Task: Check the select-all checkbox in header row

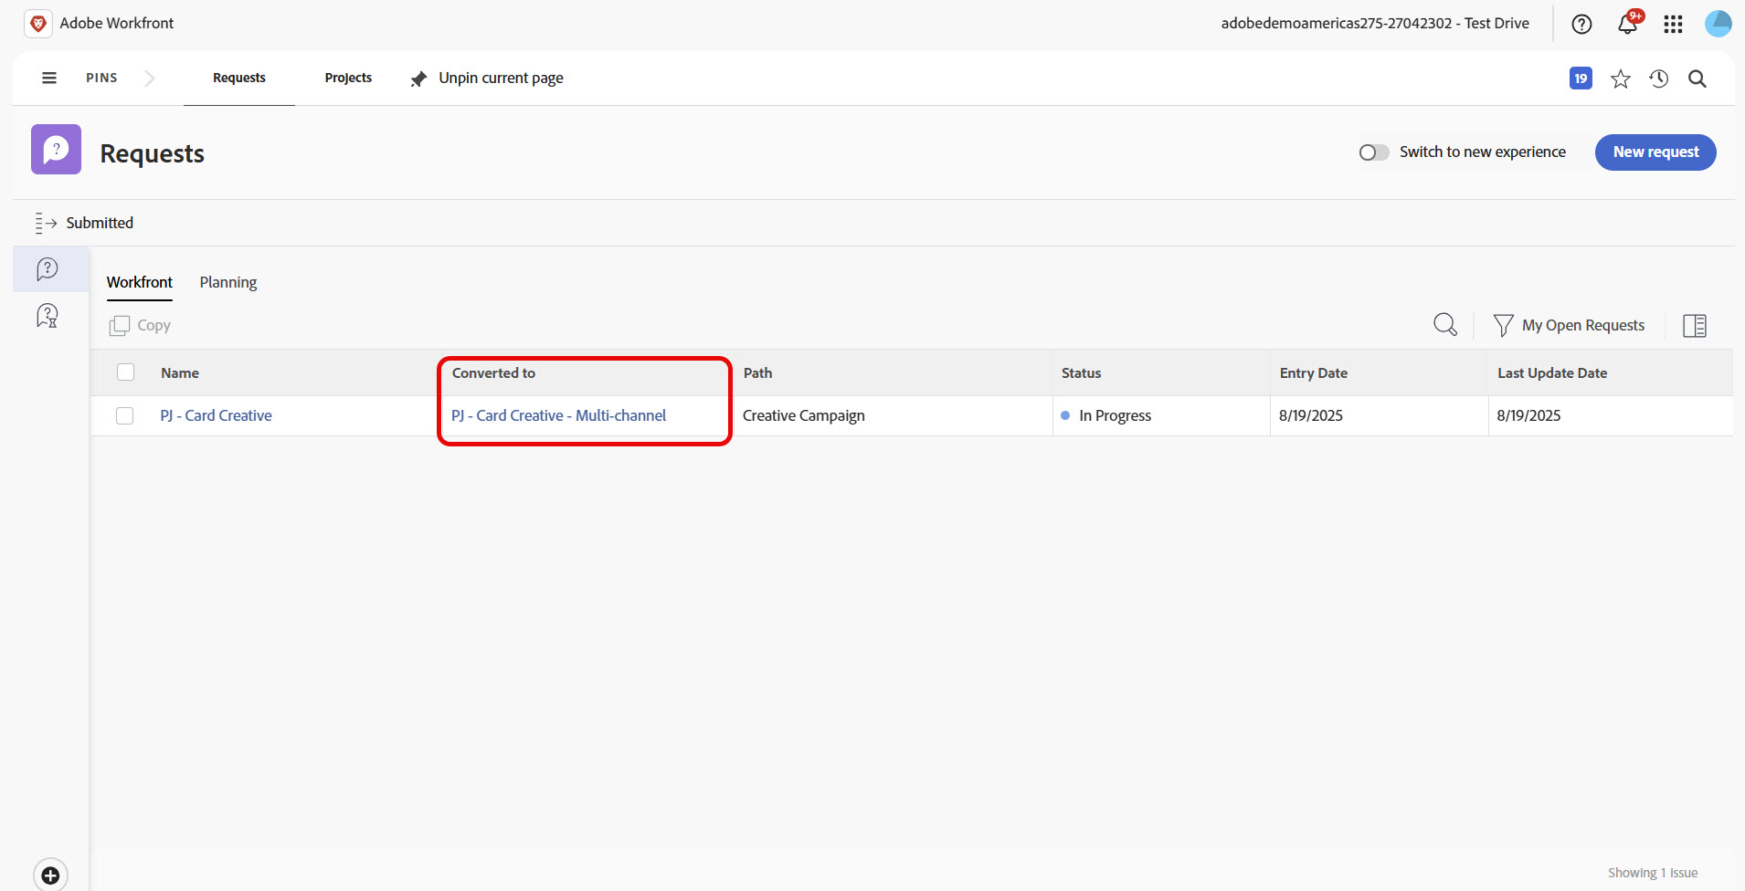Action: tap(126, 372)
